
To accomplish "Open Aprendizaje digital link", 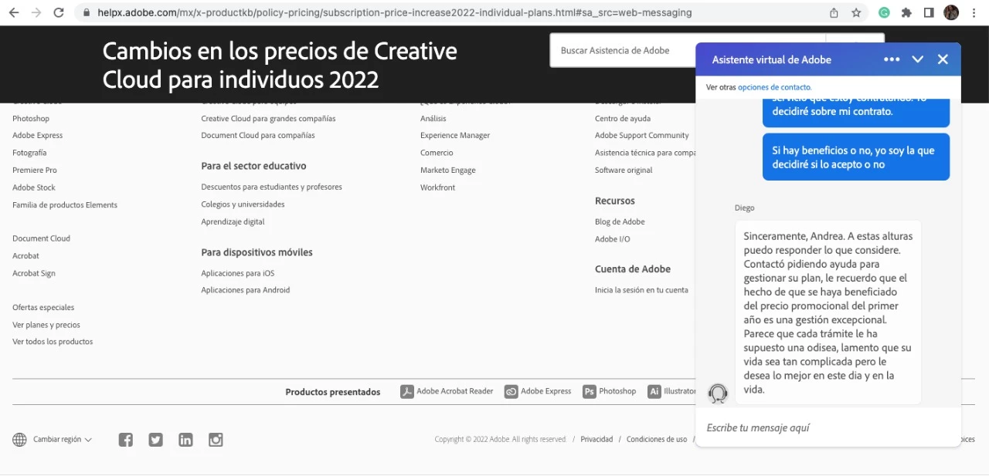I will [x=233, y=221].
